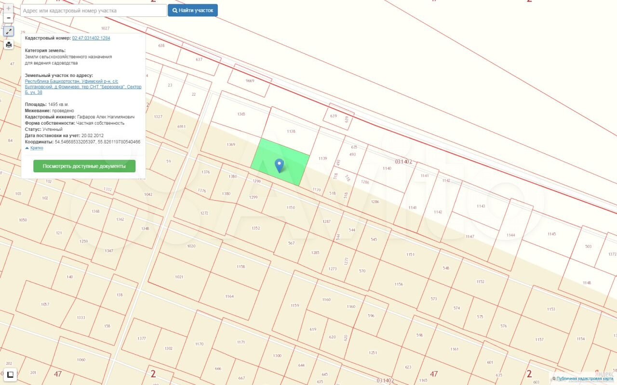Zoom in with the plus button
The width and height of the screenshot is (617, 385).
[x=9, y=9]
